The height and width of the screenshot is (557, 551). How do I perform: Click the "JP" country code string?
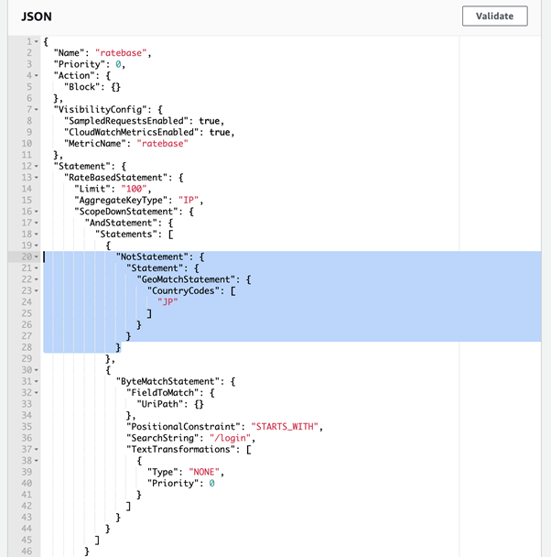167,301
